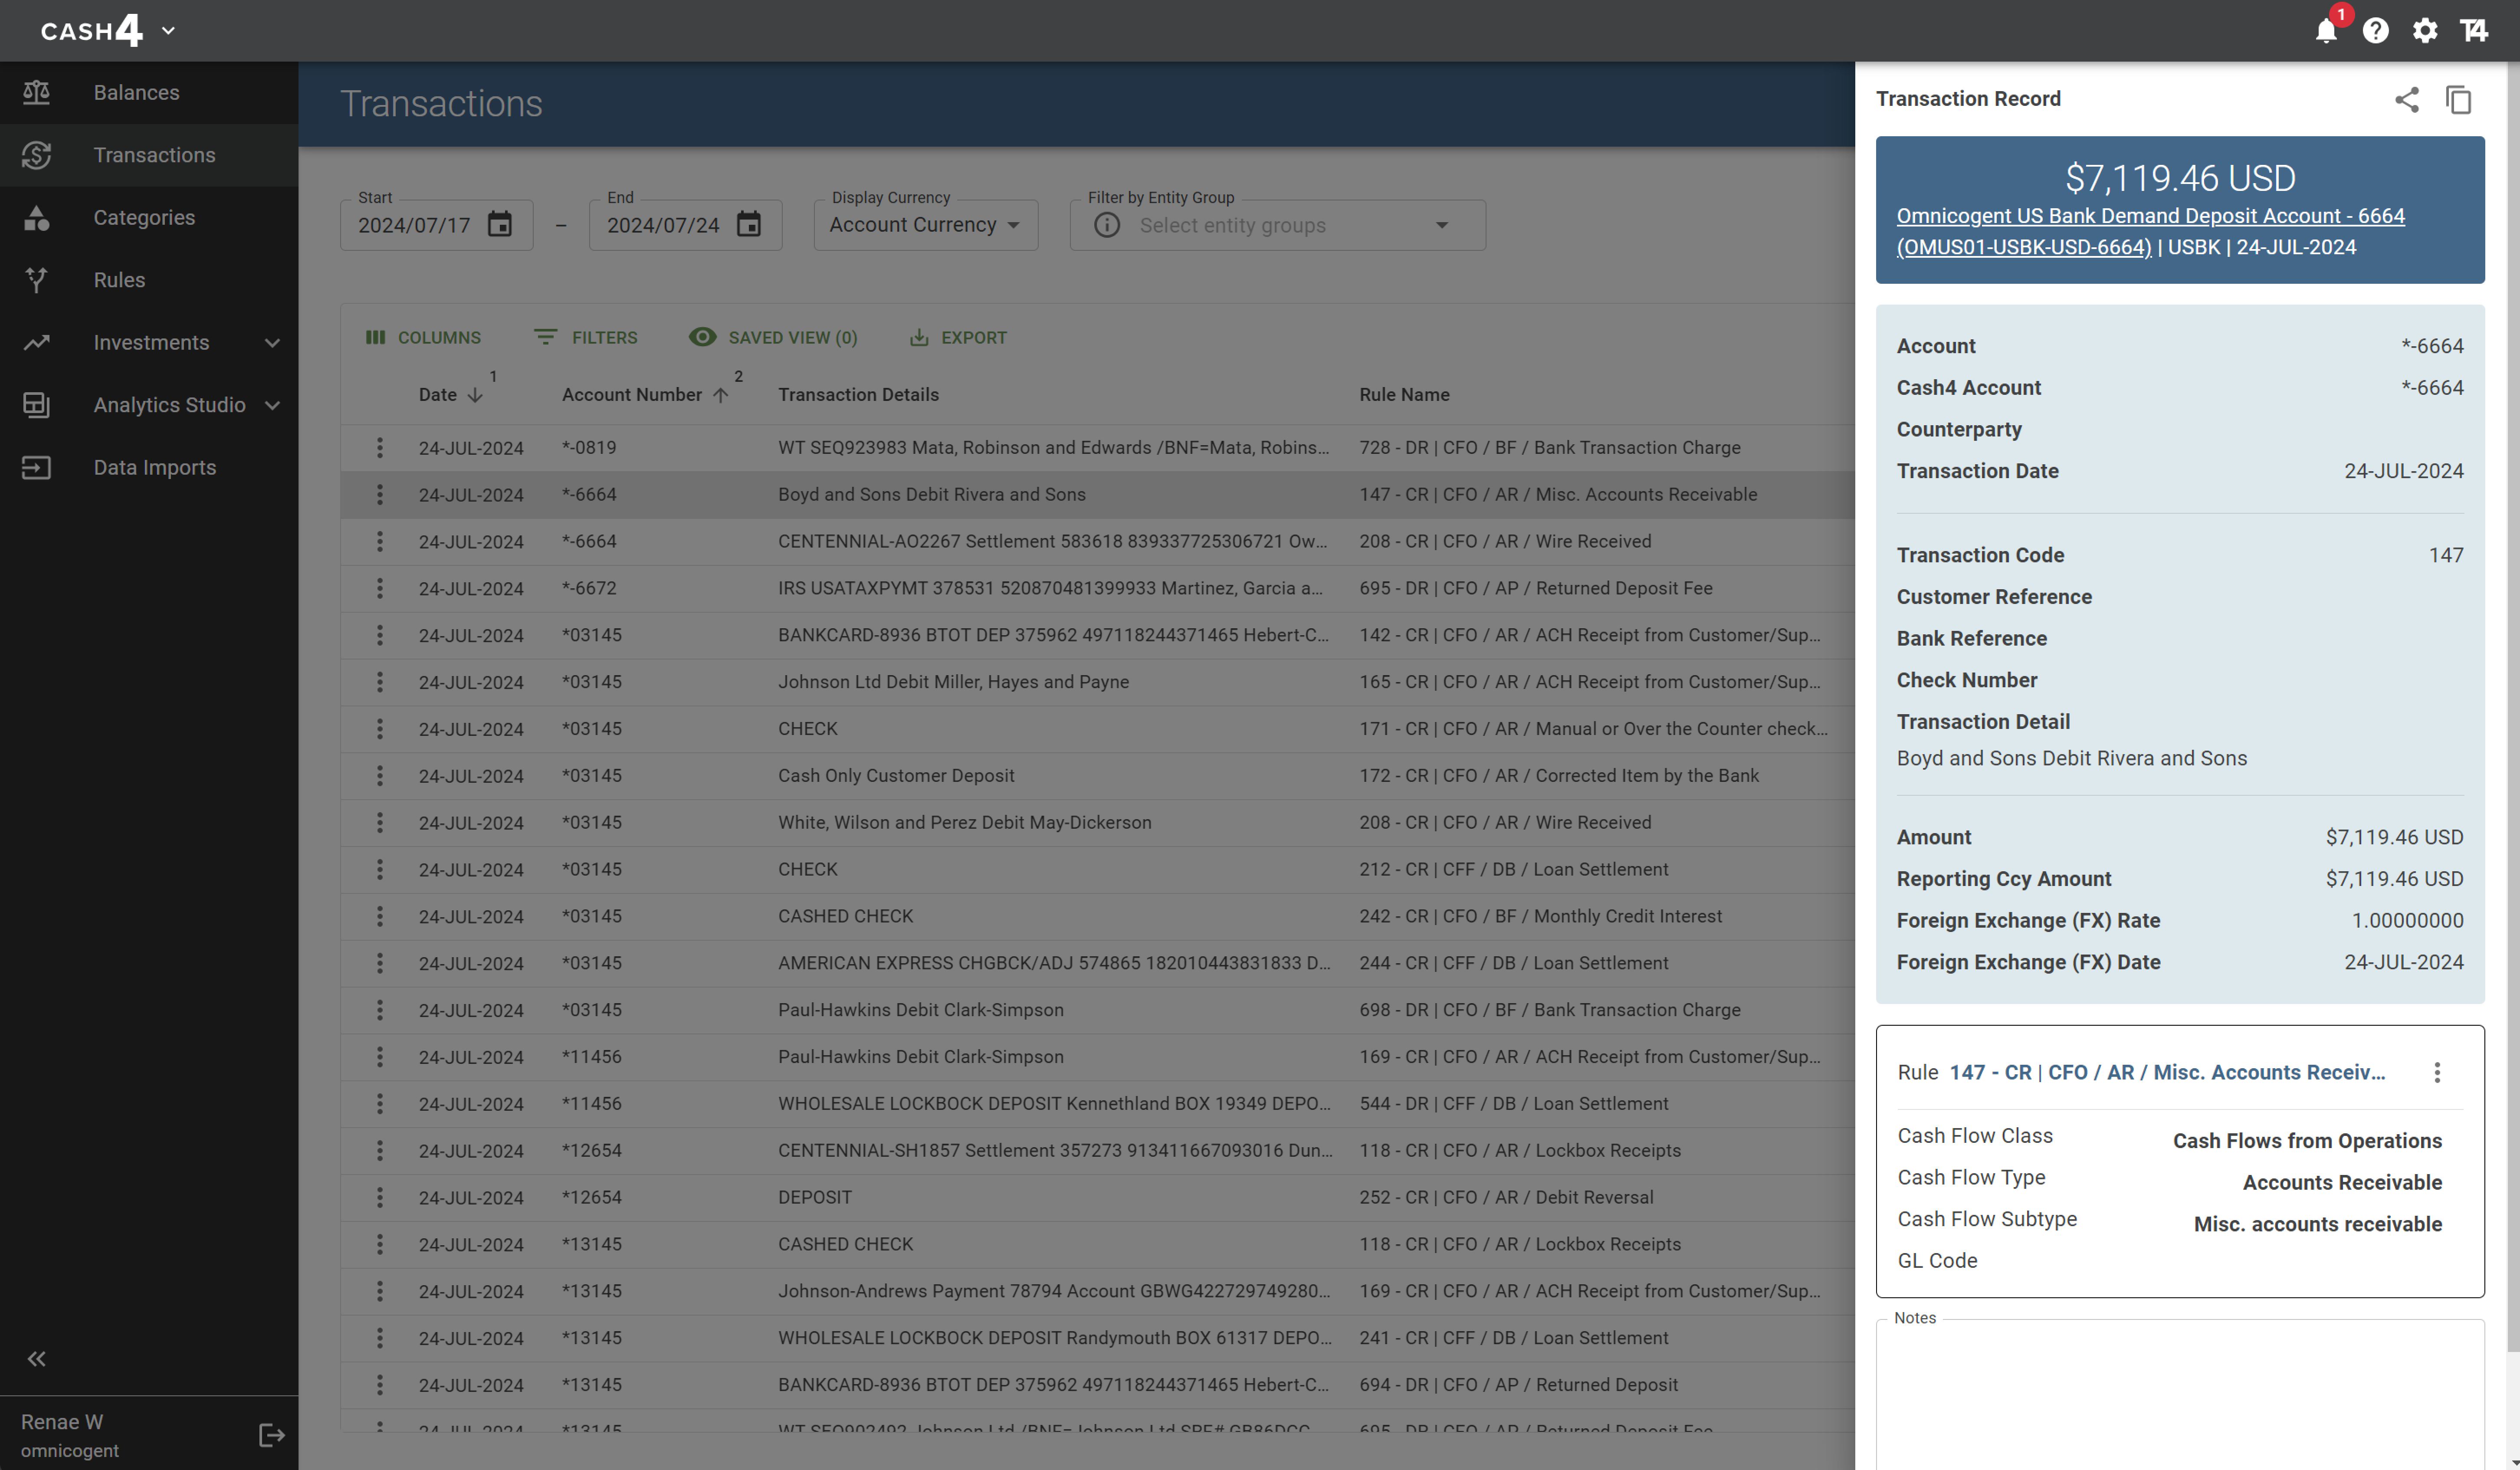Screen dimensions: 2520x1470
Task: Open Omnicogent US Bank Demand Deposit Account link
Action: (2150, 217)
